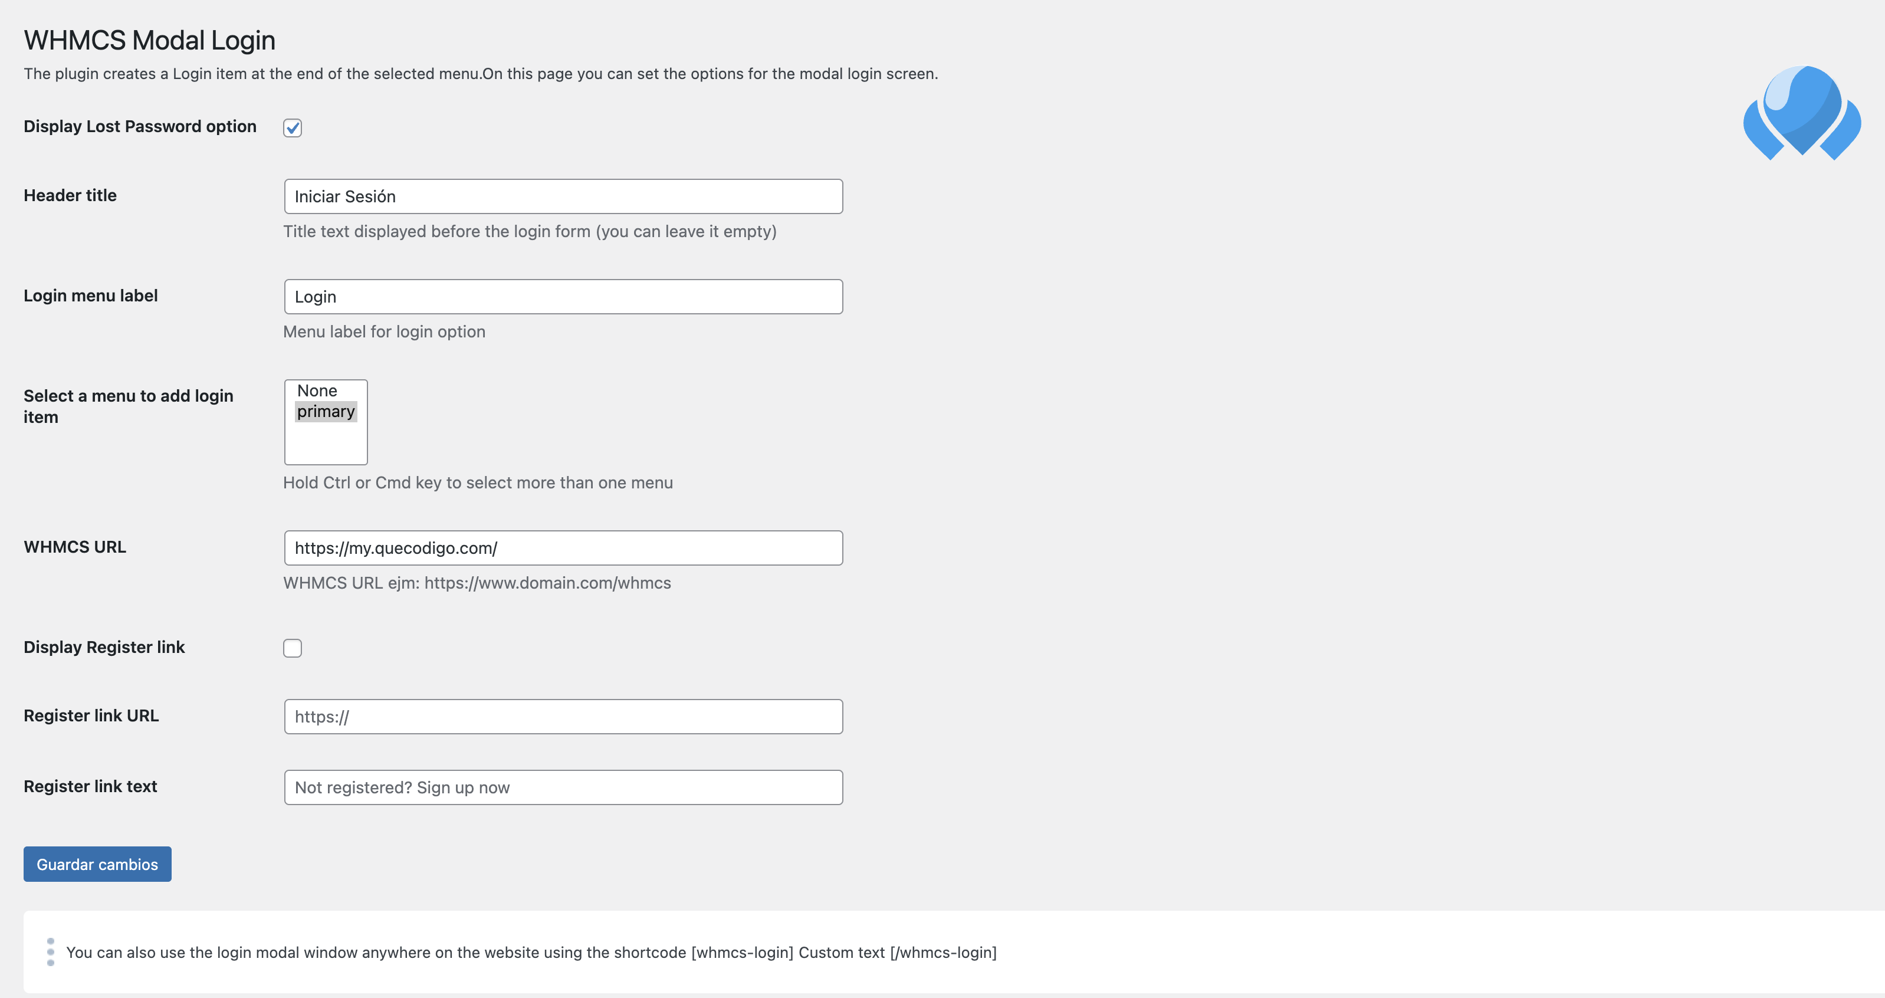Enable the Display Register link checkbox
Screen dimensions: 1885x998
[293, 648]
